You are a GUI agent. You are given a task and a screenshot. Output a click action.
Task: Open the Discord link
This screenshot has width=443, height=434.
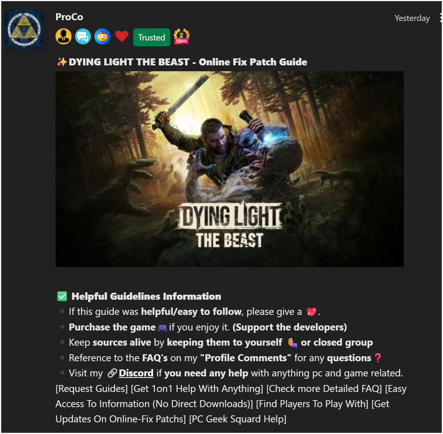[136, 373]
